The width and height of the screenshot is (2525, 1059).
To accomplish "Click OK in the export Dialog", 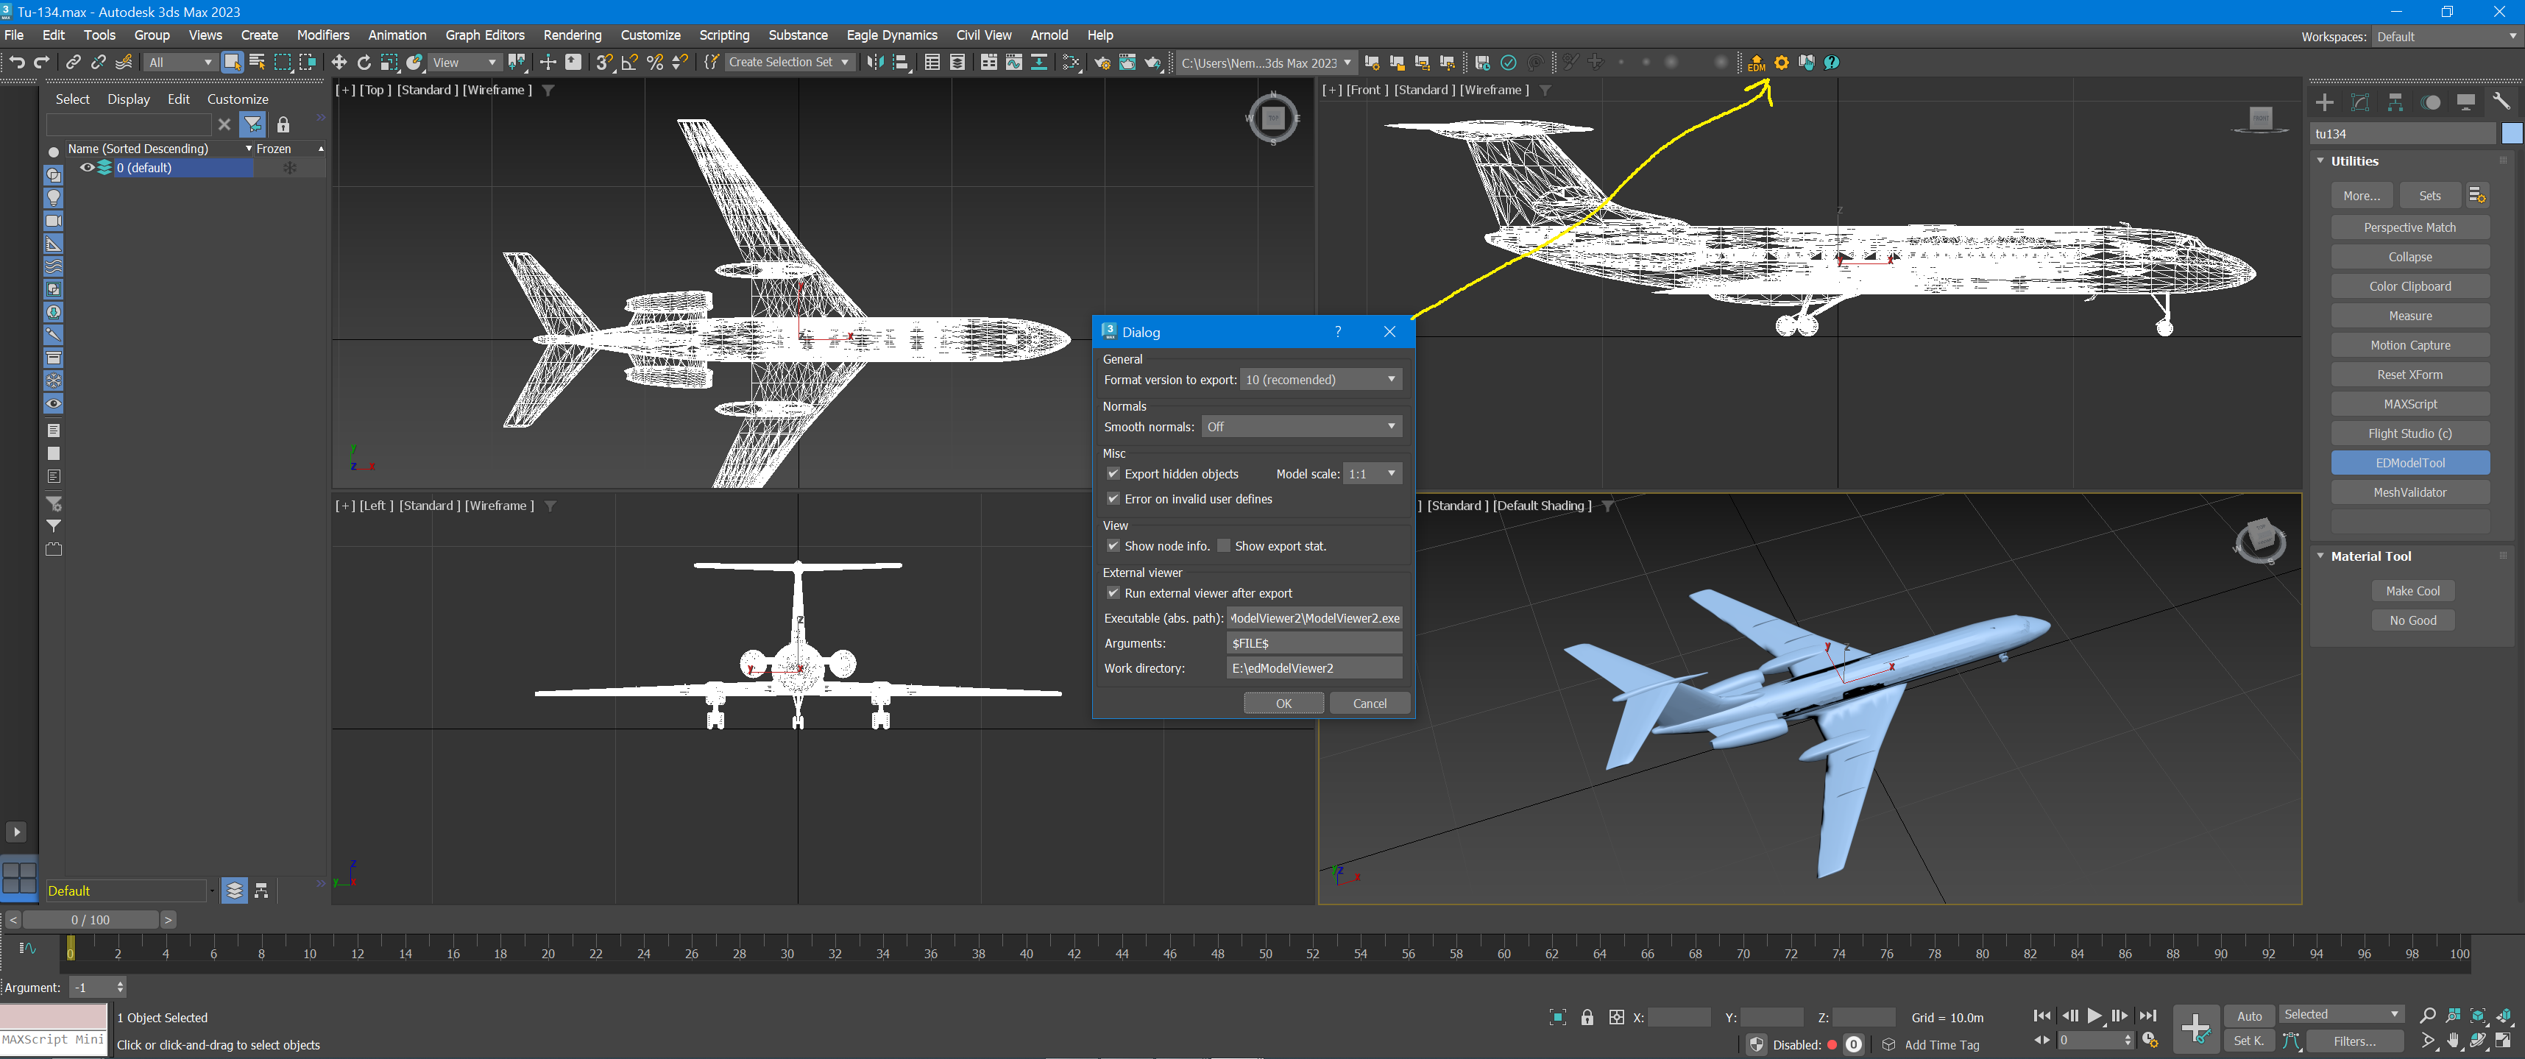I will point(1283,703).
